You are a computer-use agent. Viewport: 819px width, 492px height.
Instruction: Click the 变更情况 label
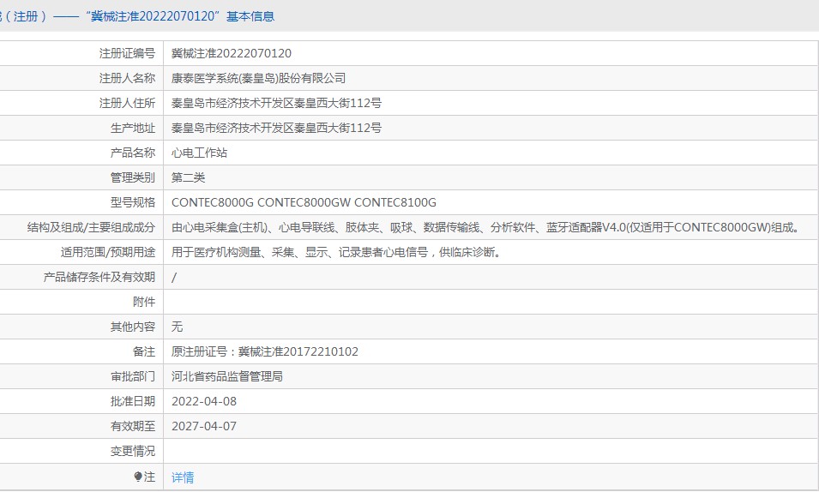[133, 451]
